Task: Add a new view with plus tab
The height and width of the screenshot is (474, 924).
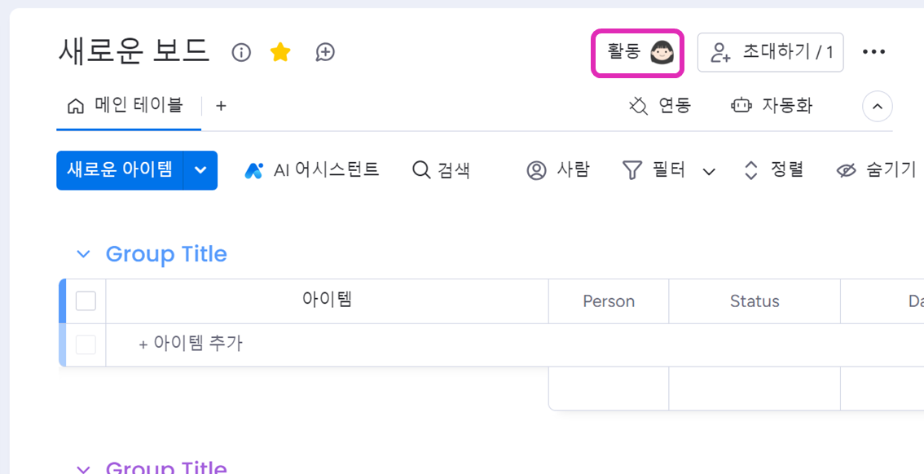Action: pos(220,106)
